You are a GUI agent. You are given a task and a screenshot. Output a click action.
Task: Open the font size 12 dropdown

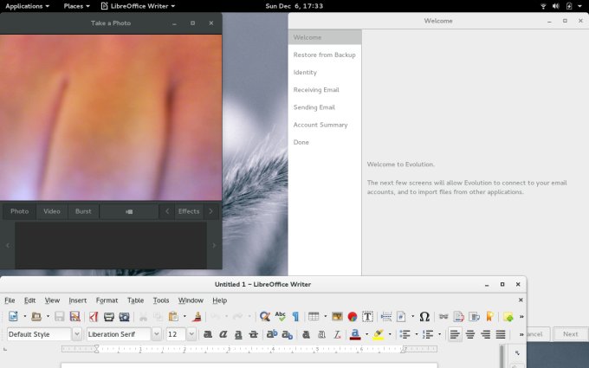pyautogui.click(x=191, y=334)
